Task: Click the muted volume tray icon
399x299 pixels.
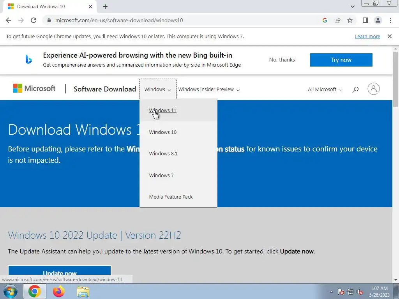Action: 360,292
